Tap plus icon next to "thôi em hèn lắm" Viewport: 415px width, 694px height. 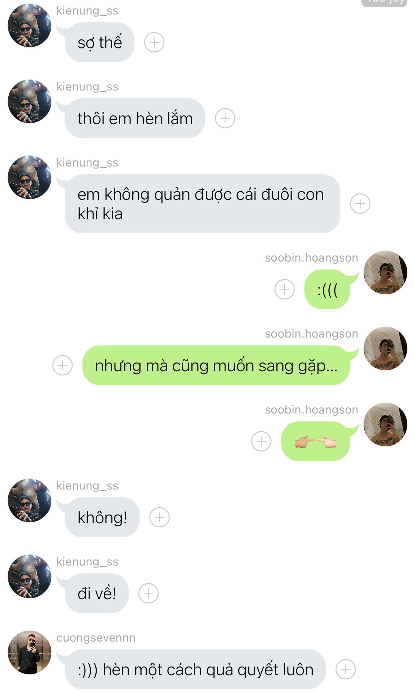[x=225, y=118]
